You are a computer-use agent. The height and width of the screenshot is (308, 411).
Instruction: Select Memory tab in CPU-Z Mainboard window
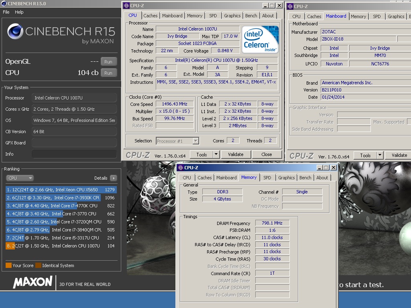pyautogui.click(x=358, y=16)
